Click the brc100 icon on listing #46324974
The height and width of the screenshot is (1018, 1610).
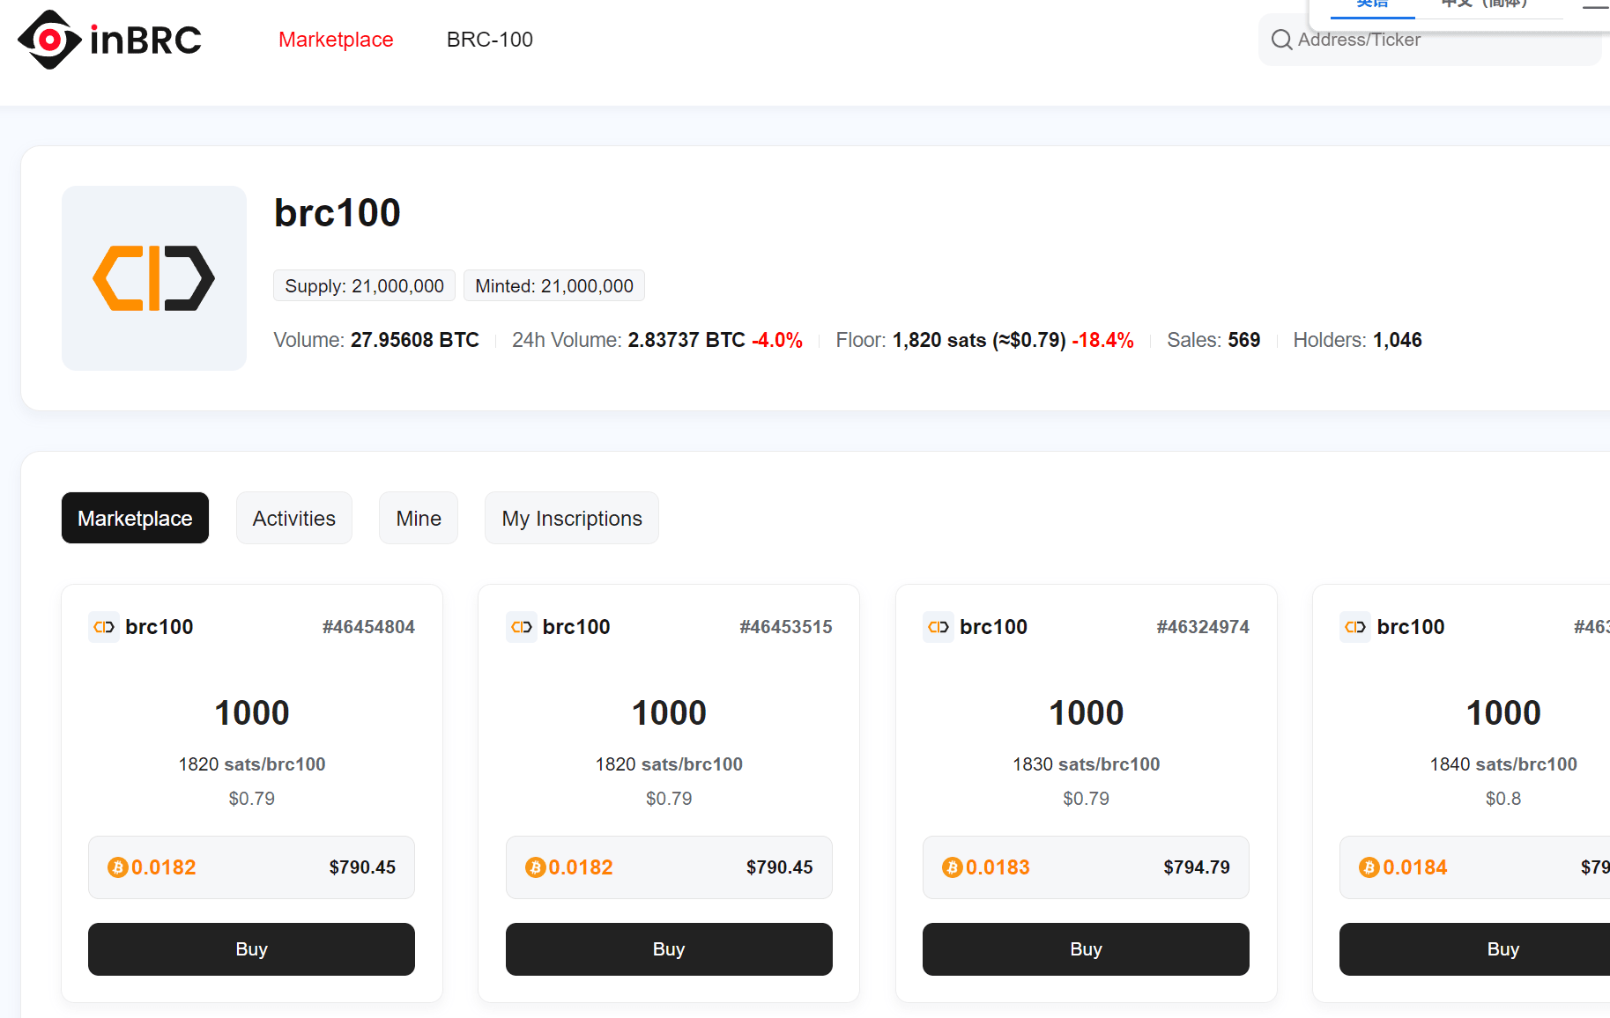(938, 626)
